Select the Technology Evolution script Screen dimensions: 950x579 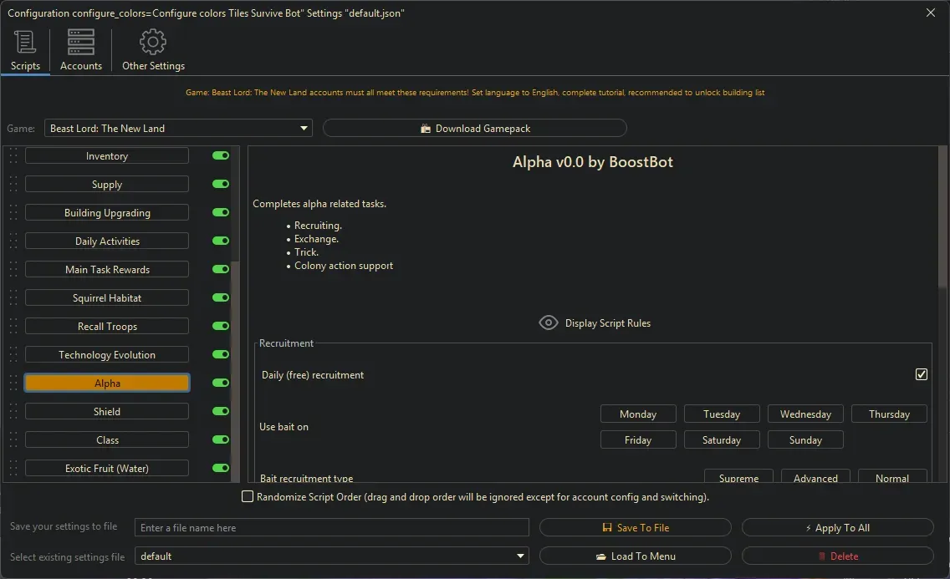107,355
